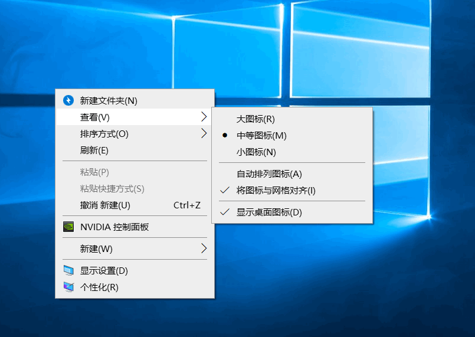Open 个性化(R) personalization settings
The height and width of the screenshot is (337, 475).
pos(135,287)
